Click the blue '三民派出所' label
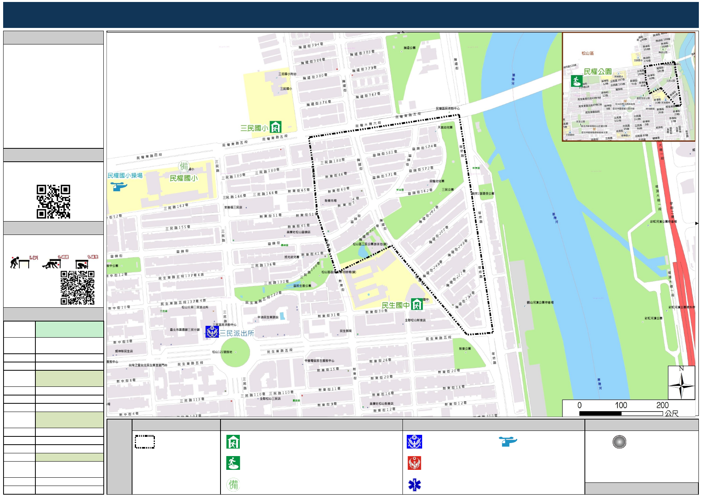This screenshot has width=702, height=497. (x=237, y=333)
